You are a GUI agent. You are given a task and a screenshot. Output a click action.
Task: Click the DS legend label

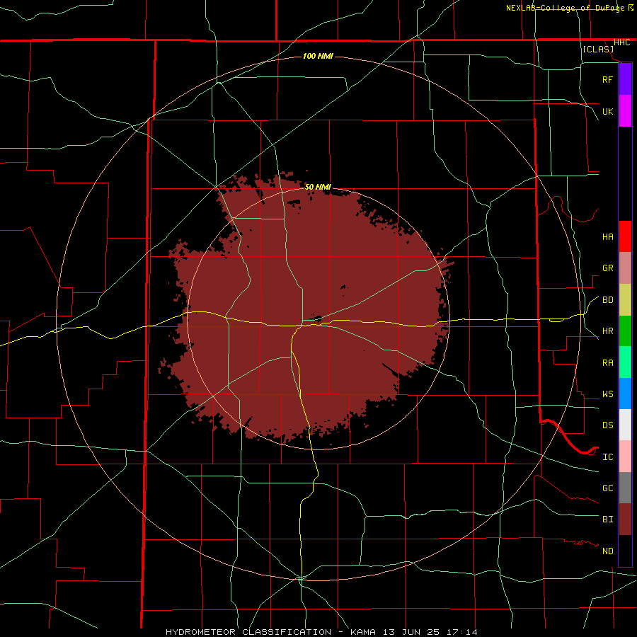607,425
